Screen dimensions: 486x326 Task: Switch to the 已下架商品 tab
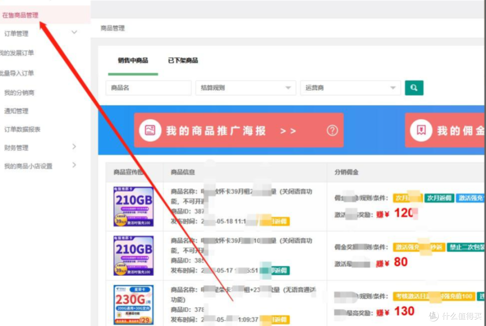(183, 60)
